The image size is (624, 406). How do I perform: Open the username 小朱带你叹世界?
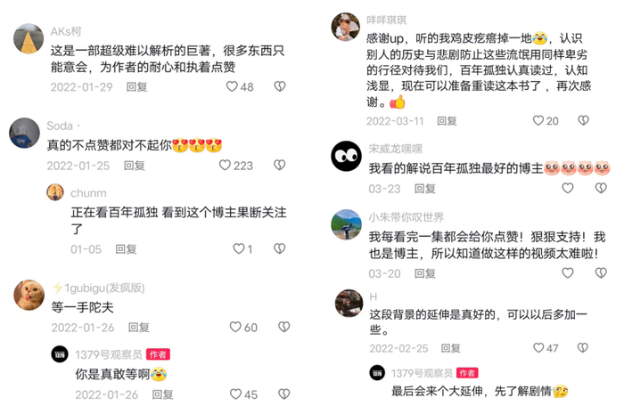click(406, 217)
